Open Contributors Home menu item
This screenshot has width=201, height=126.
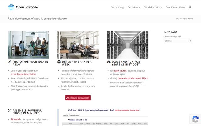click(175, 7)
